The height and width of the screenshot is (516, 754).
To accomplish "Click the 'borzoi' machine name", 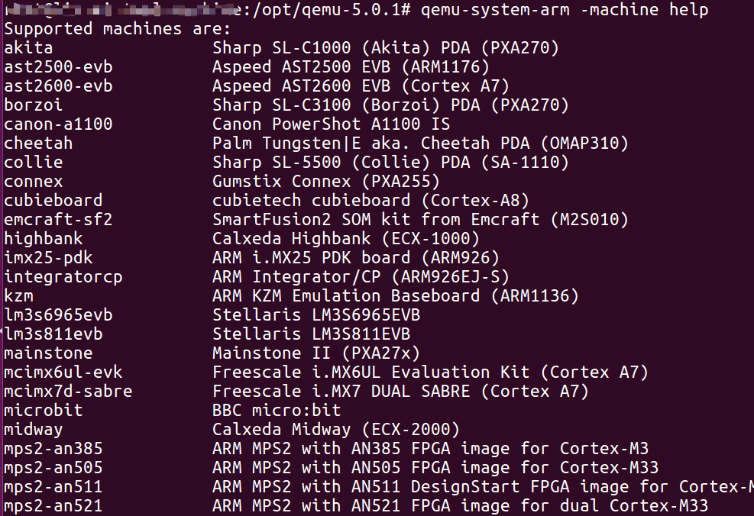I will (33, 105).
